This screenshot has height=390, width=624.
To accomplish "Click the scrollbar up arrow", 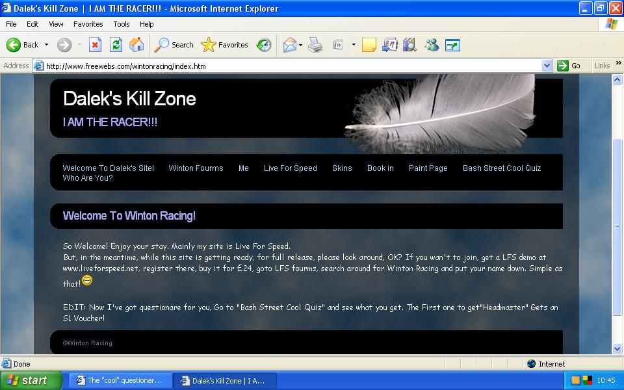I will point(617,79).
